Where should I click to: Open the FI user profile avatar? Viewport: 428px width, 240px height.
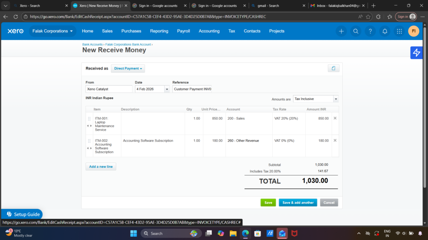click(413, 31)
